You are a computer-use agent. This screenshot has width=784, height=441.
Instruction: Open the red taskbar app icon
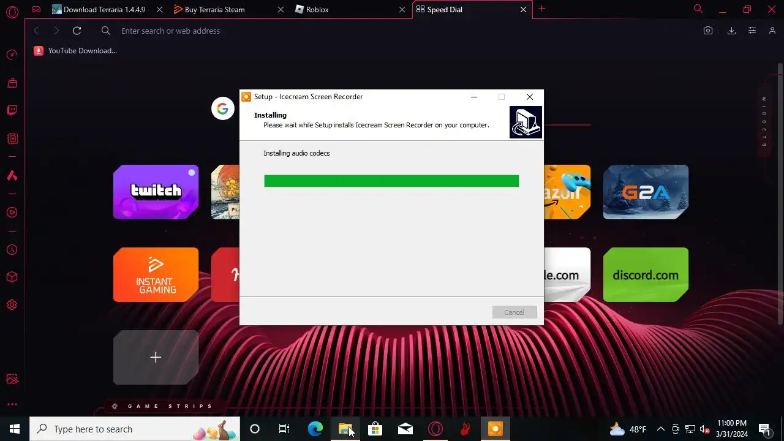465,429
